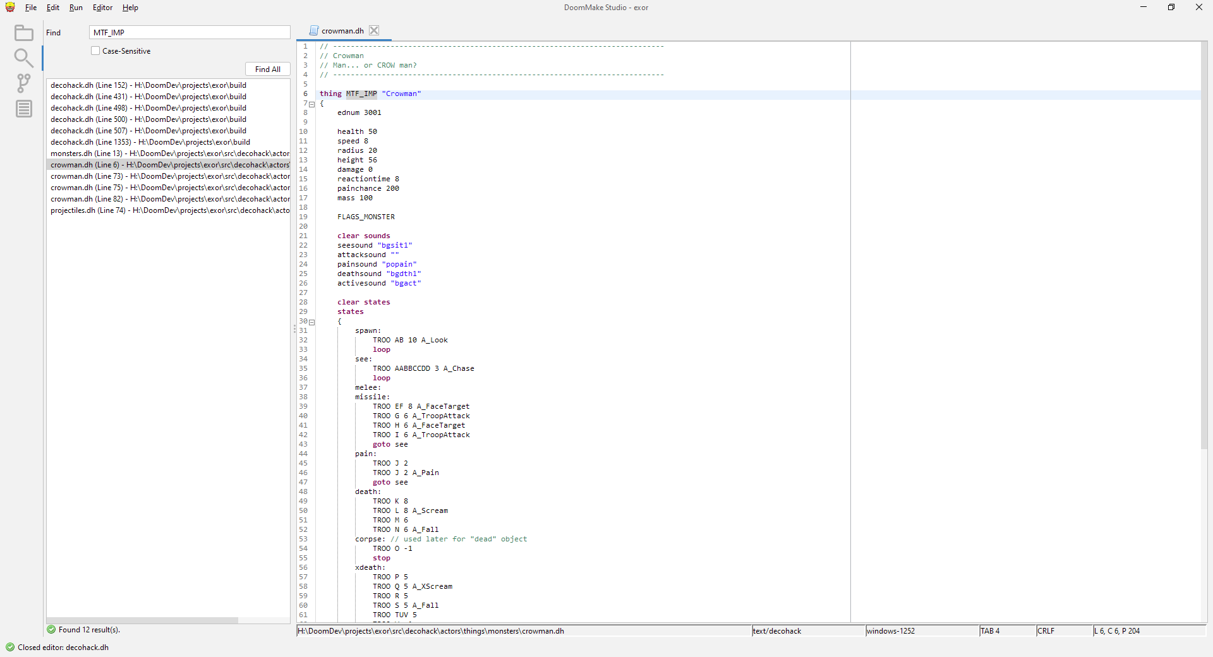This screenshot has width=1213, height=657.
Task: Open the source control branch icon
Action: coord(23,83)
